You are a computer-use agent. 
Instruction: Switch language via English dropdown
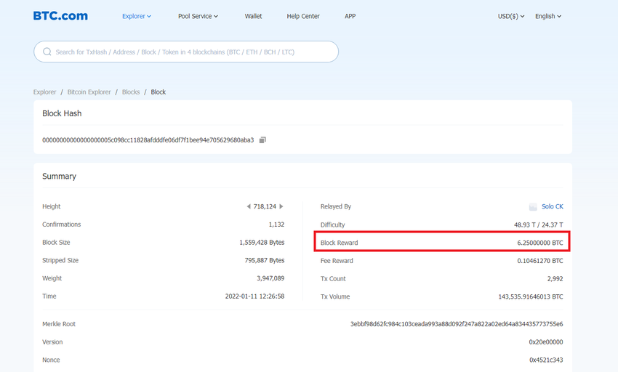pyautogui.click(x=548, y=16)
